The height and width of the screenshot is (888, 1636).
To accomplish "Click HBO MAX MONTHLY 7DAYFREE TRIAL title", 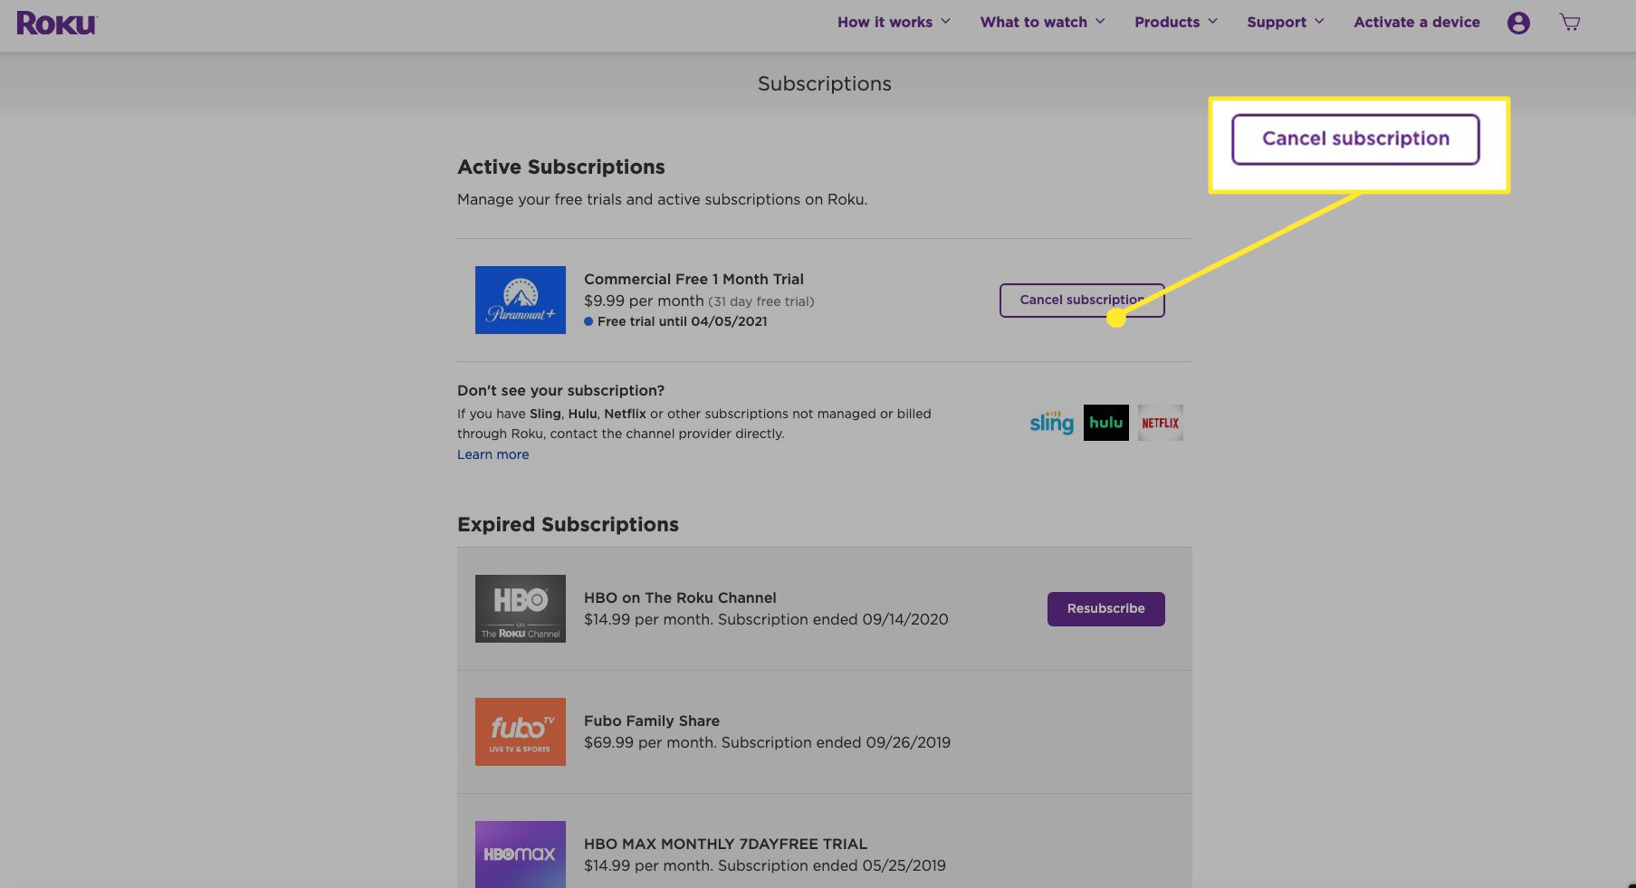I will [x=725, y=844].
